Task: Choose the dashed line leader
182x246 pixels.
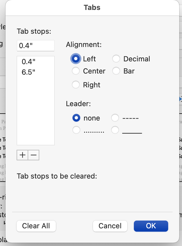Action: (x=115, y=118)
